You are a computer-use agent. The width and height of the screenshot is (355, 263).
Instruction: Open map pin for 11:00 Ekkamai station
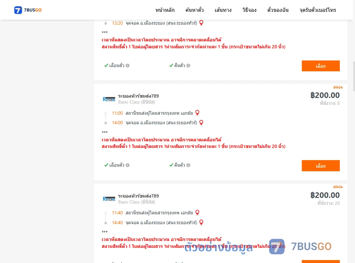(197, 112)
